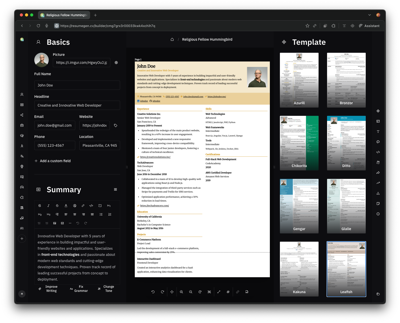Insert an image in the Summary editor
Image resolution: width=400 pixels, height=323 pixels.
(55, 223)
